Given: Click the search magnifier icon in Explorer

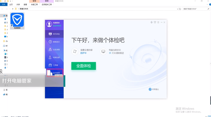Looking at the screenshot, I should (208, 9).
